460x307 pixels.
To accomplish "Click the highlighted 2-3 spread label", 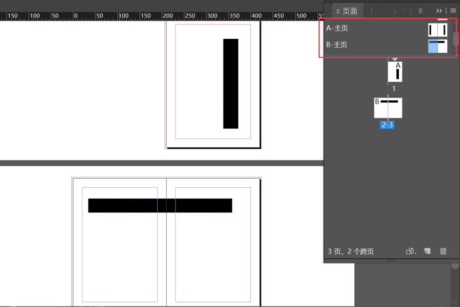I will click(387, 125).
